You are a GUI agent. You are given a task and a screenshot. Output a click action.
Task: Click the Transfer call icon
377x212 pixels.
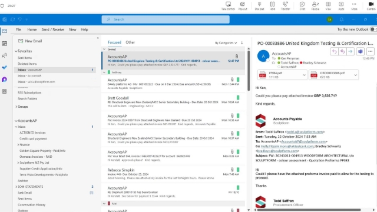pos(285,4)
